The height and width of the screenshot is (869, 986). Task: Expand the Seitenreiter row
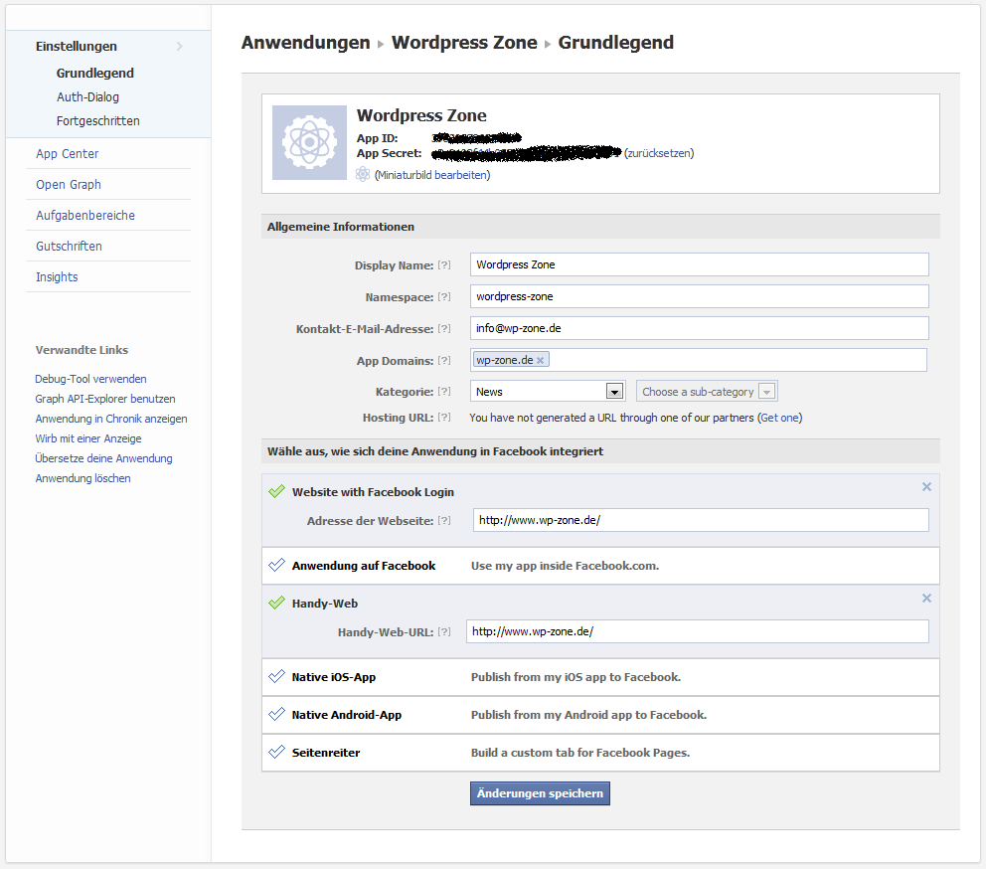600,753
